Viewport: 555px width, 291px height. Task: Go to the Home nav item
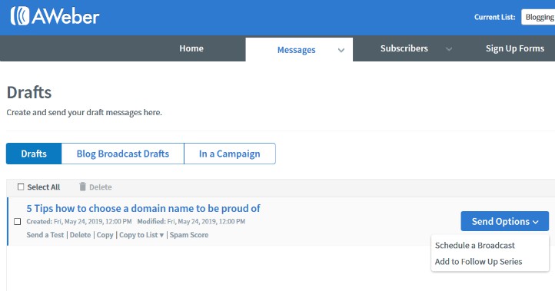(x=191, y=48)
